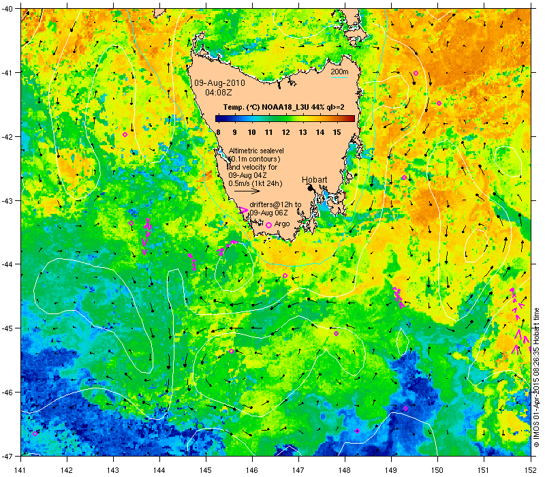Select color bar tick label 11

tap(268, 132)
